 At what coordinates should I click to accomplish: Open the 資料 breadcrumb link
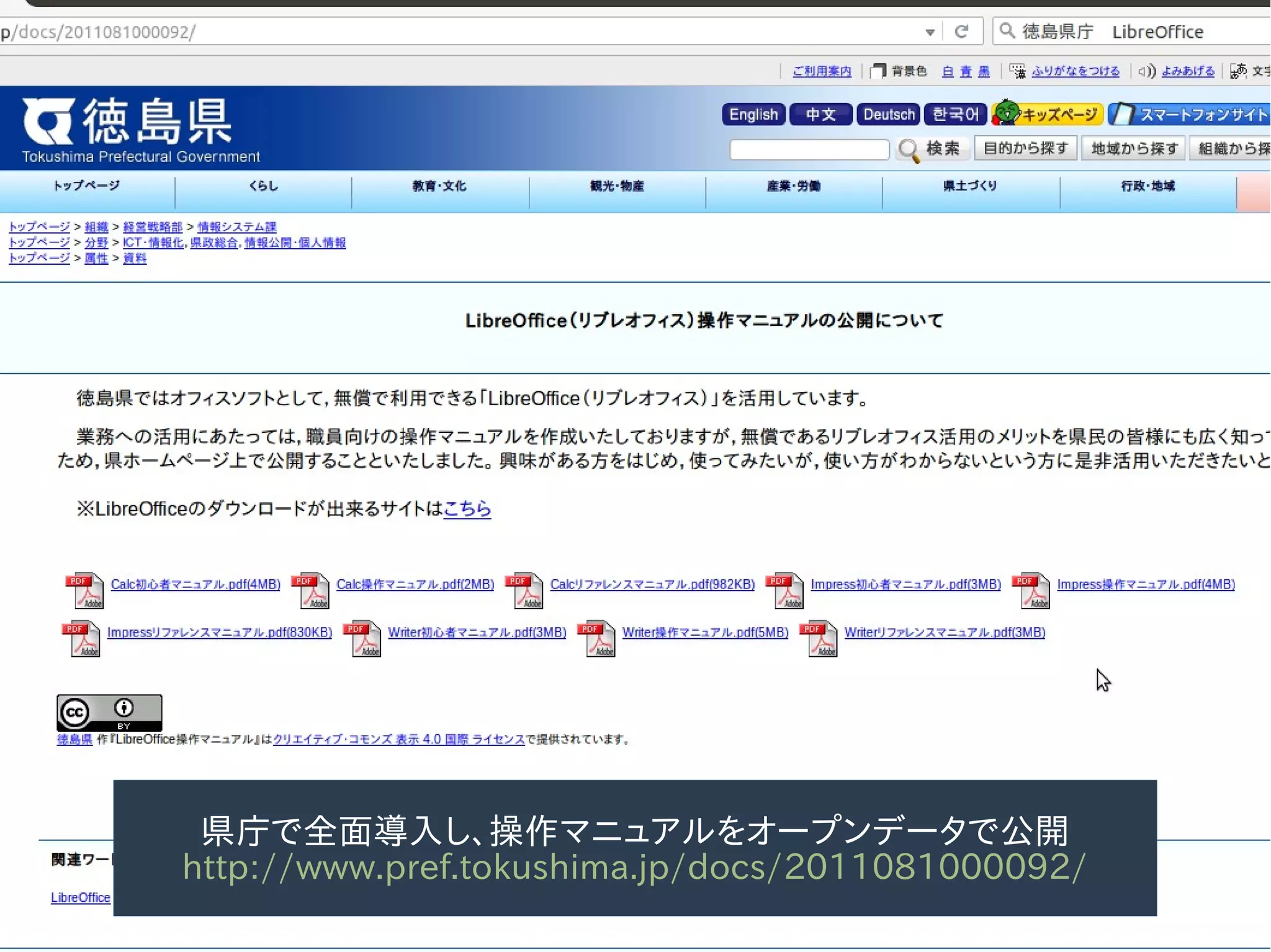[x=135, y=258]
